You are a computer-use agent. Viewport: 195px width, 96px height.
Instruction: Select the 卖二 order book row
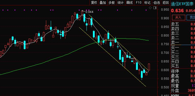click(x=183, y=38)
